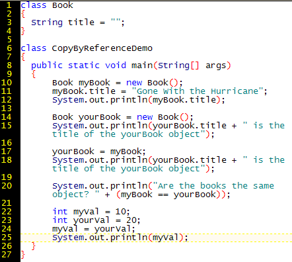This screenshot has height=262, width=292.
Task: Click line number 1 in gutter
Action: point(9,5)
